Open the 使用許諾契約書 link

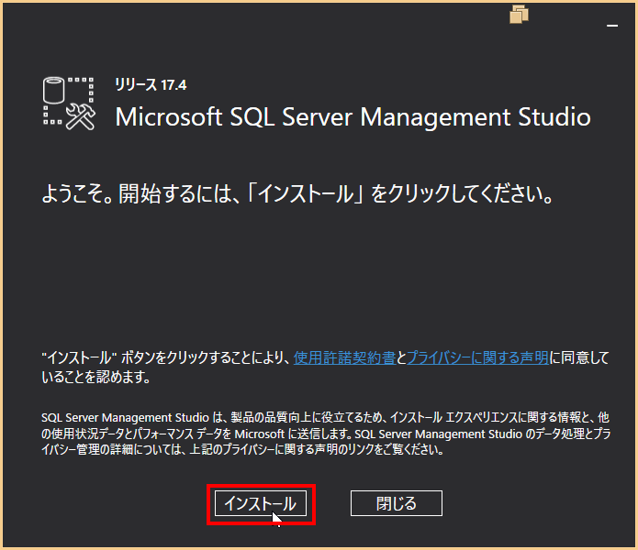(344, 357)
